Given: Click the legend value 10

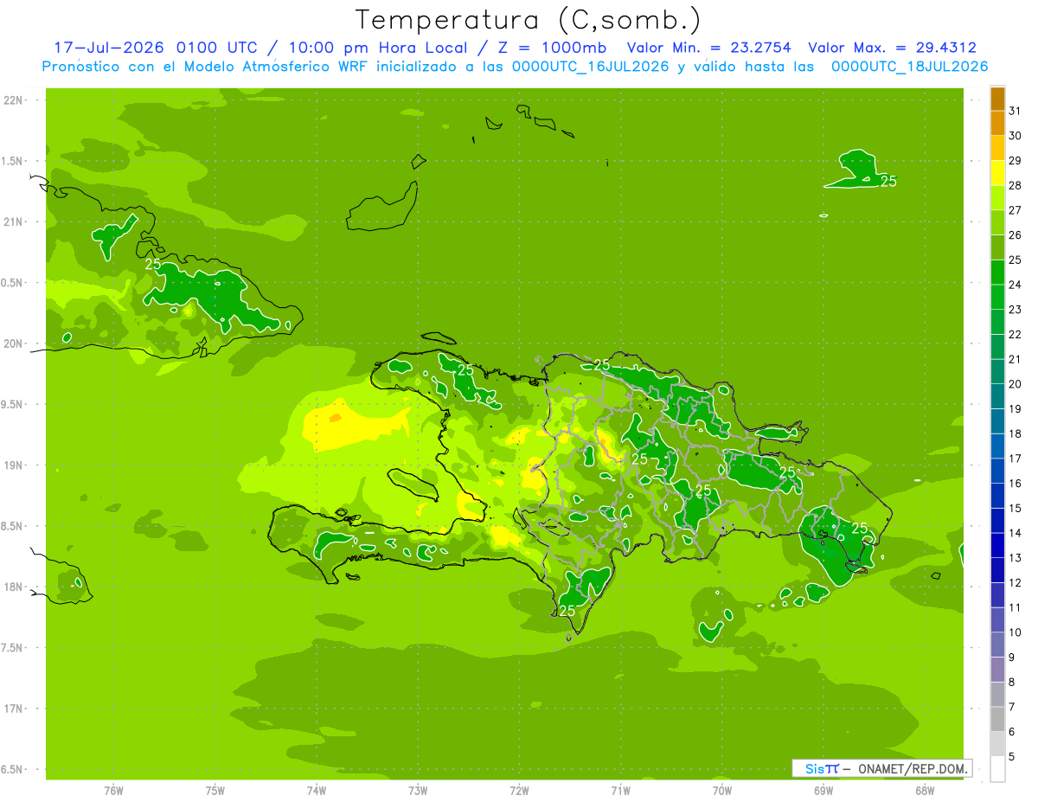Looking at the screenshot, I should tap(1015, 632).
